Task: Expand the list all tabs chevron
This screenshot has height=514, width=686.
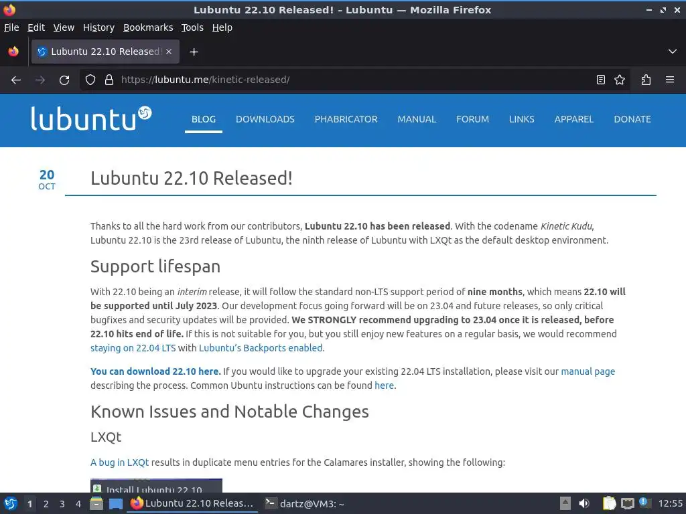Action: tap(673, 52)
